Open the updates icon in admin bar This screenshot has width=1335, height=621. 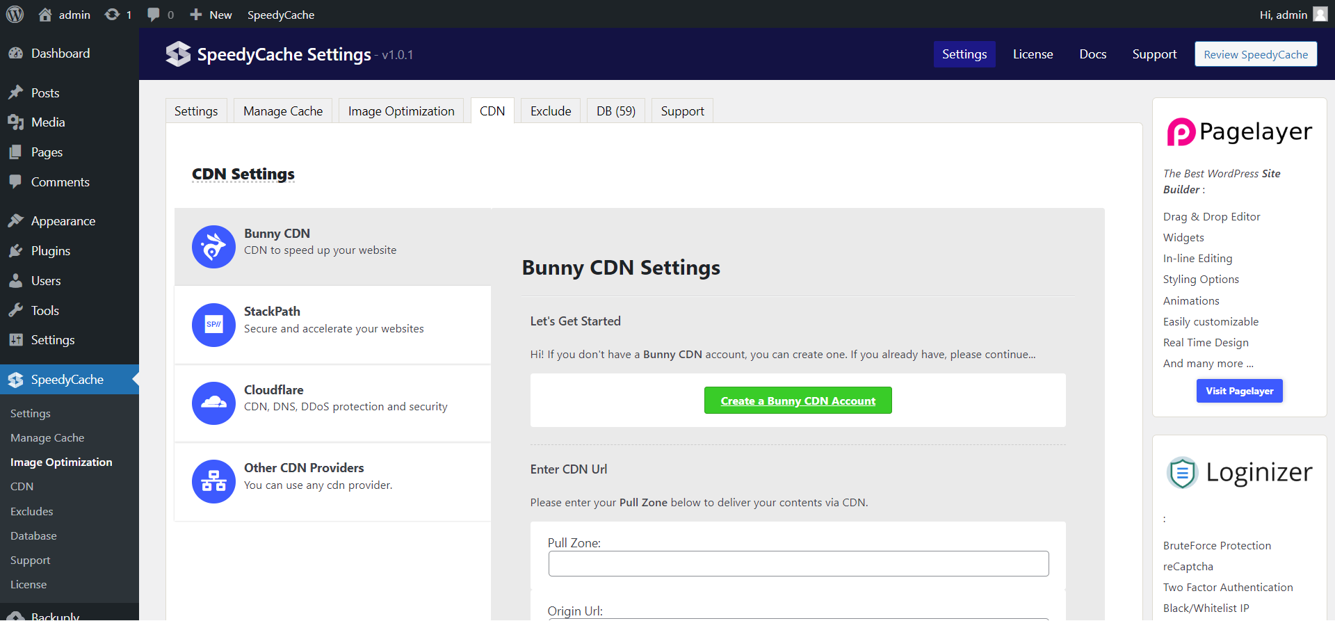112,15
